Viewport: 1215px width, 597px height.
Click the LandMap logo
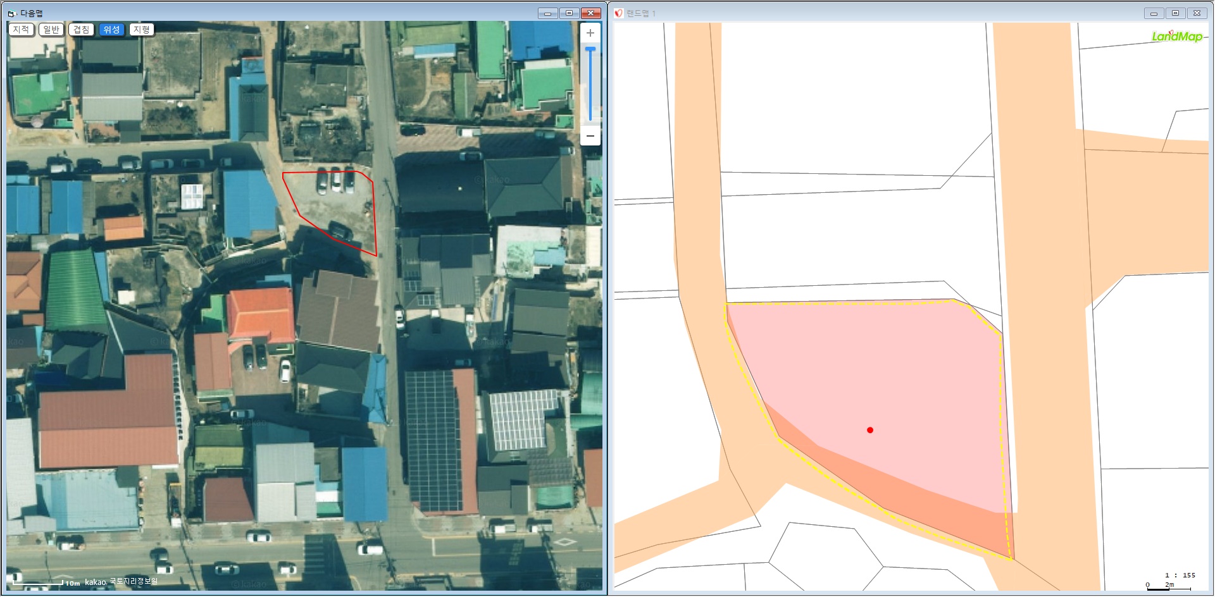[x=1176, y=37]
